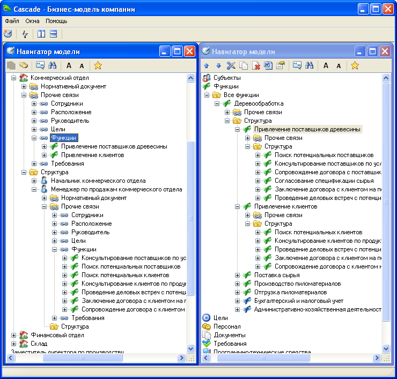The height and width of the screenshot is (379, 397).
Task: Click binoculars search icon in left navigator
Action: [x=53, y=65]
